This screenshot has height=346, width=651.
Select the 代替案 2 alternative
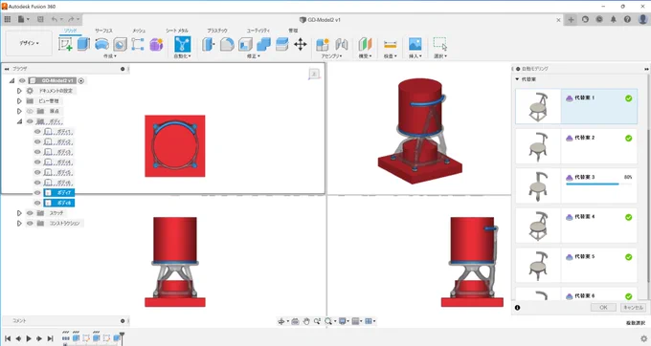576,146
